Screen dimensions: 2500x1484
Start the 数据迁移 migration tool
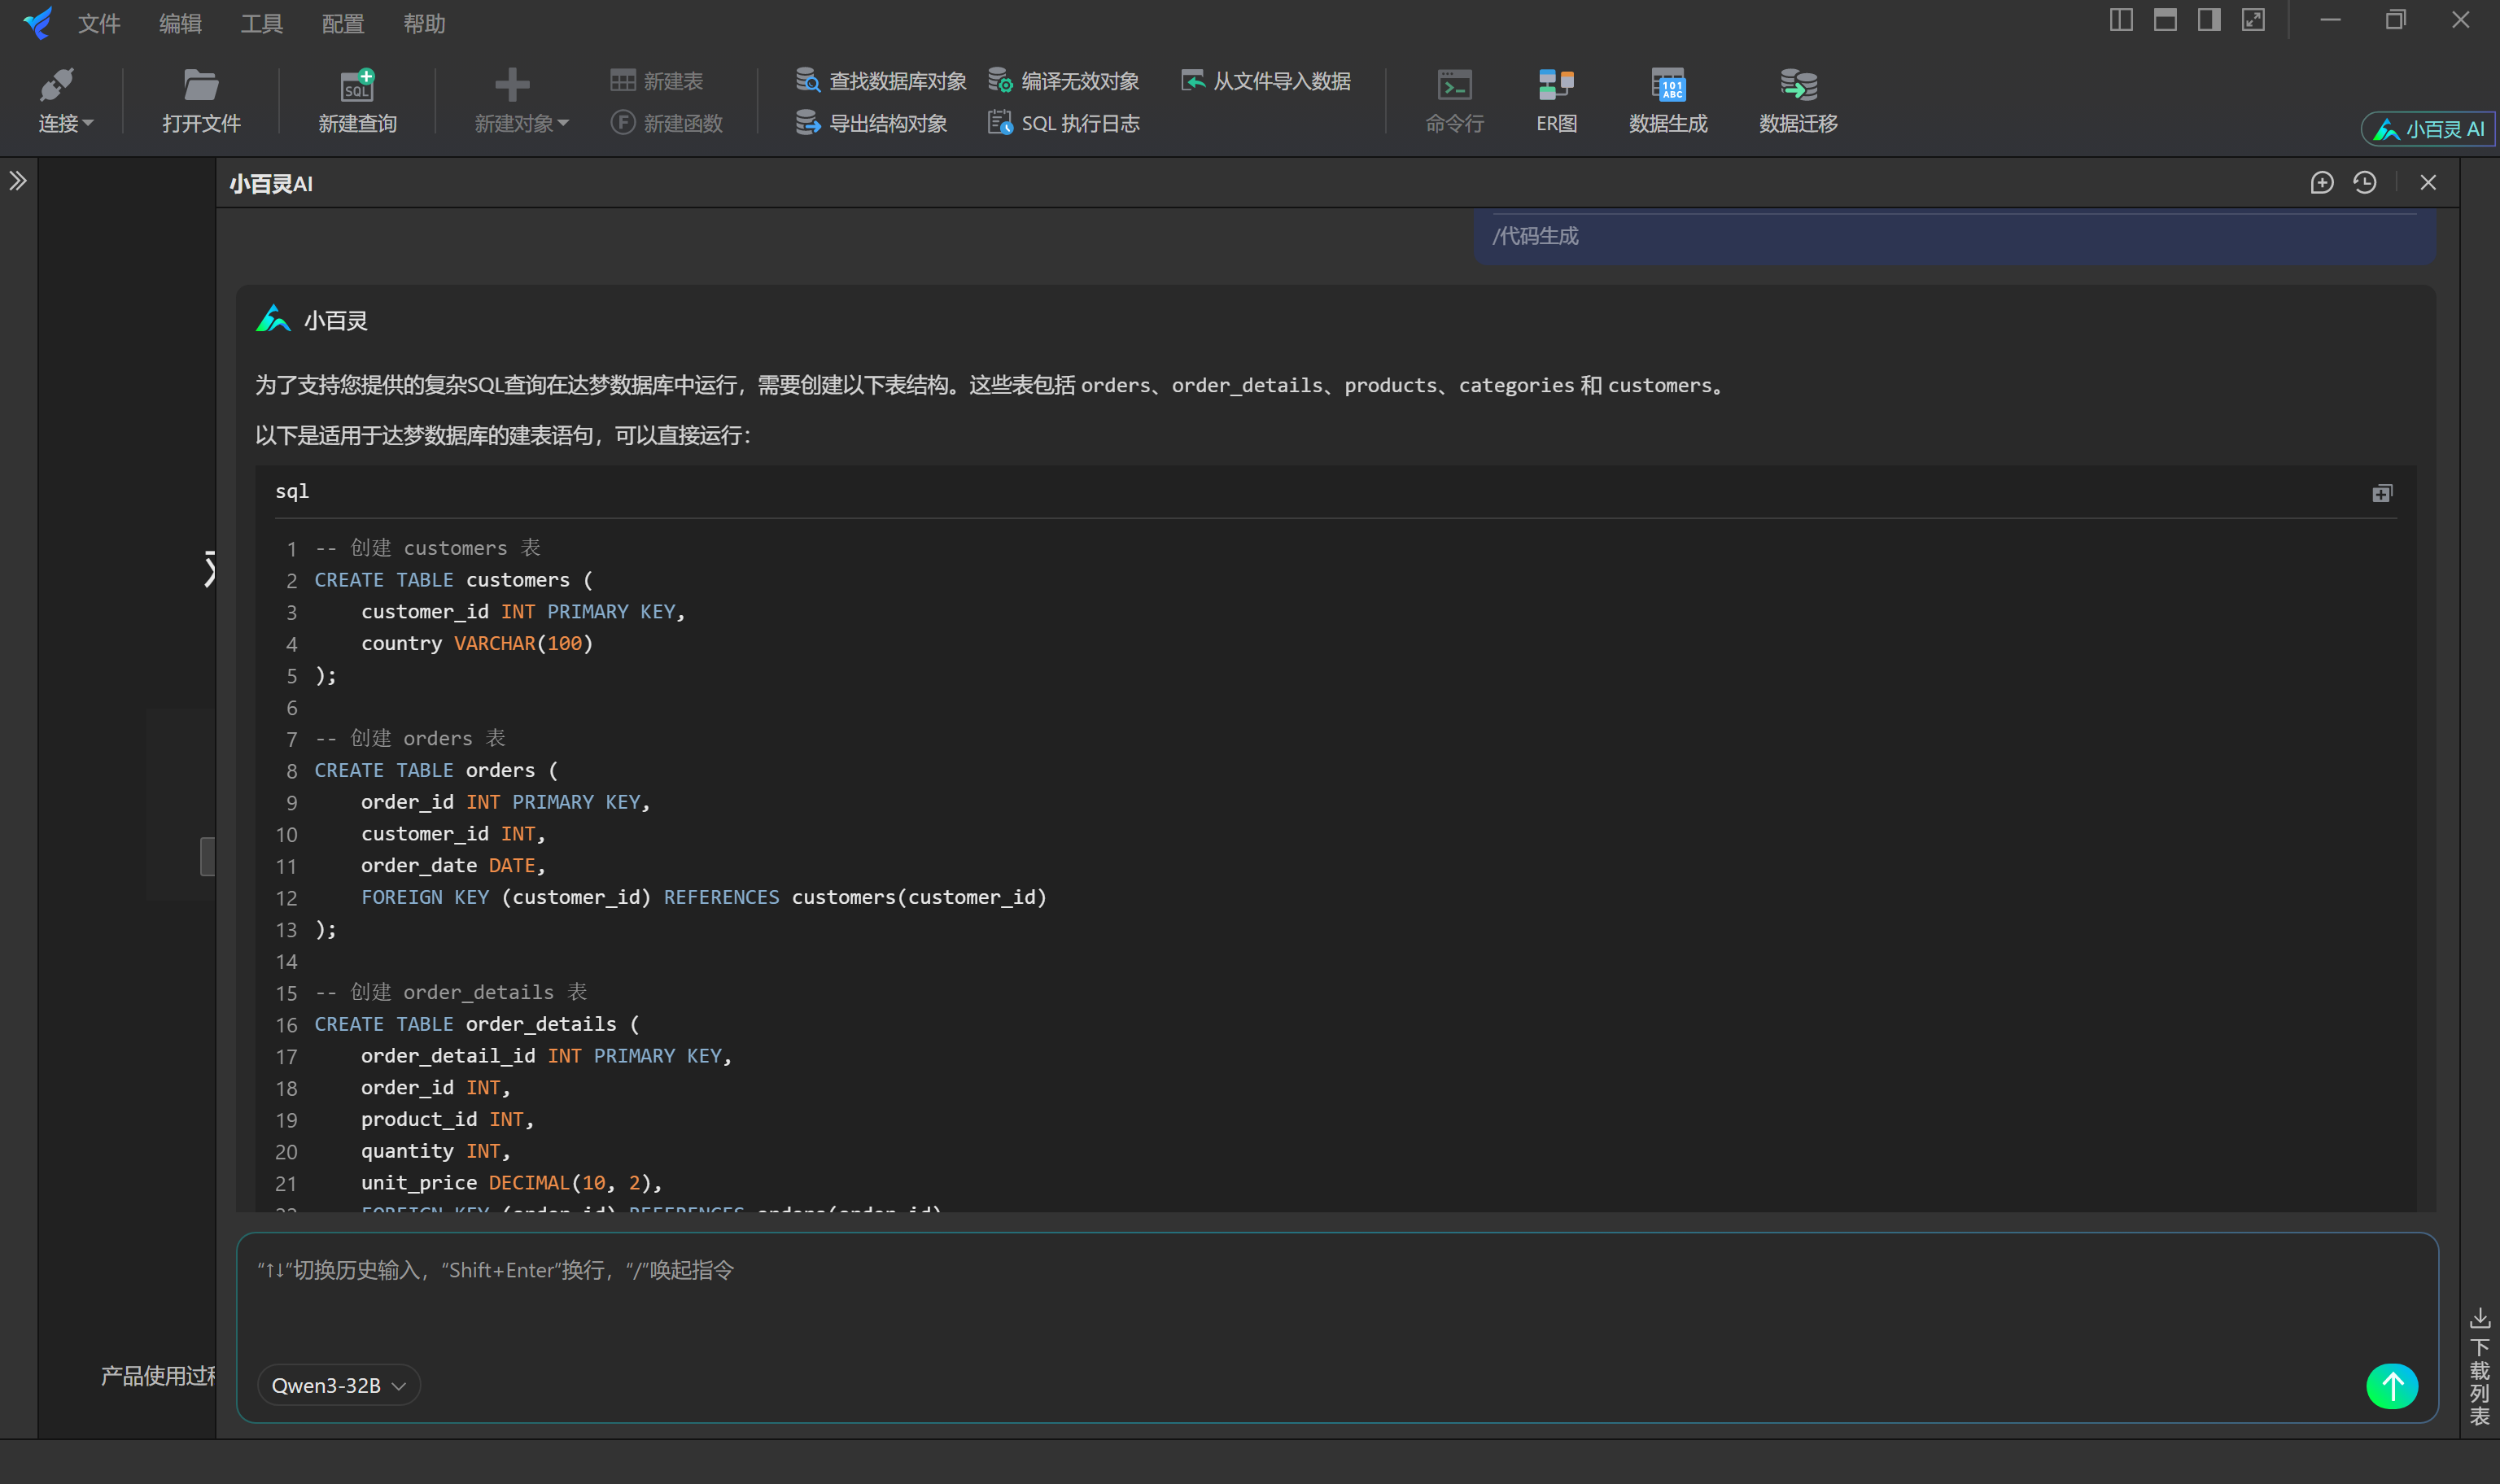coord(1795,99)
